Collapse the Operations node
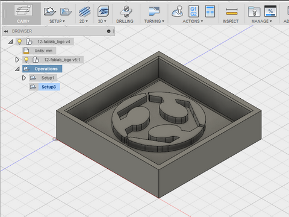This screenshot has height=217, width=289. [17, 69]
